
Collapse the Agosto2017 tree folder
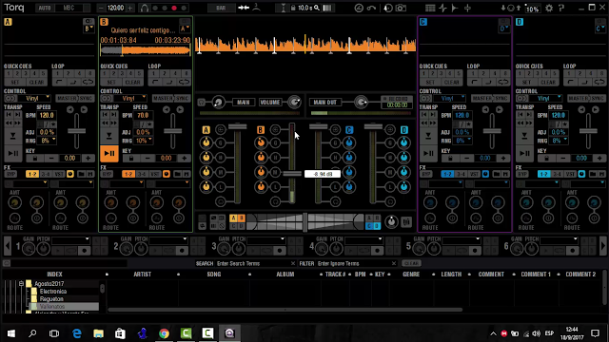pyautogui.click(x=21, y=284)
